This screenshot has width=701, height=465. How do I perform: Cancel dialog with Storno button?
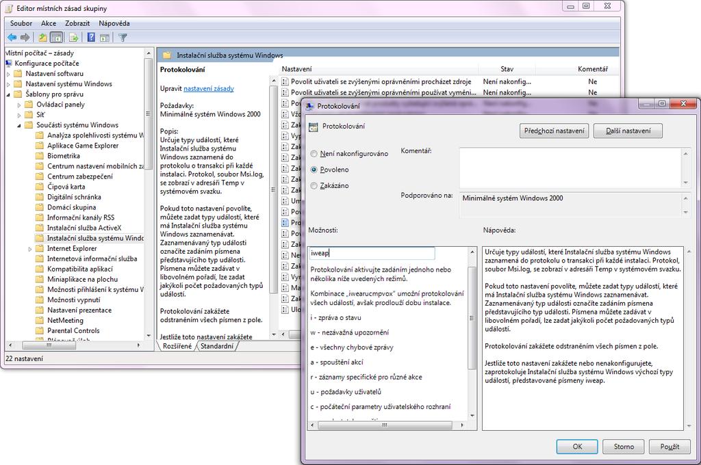coord(624,447)
